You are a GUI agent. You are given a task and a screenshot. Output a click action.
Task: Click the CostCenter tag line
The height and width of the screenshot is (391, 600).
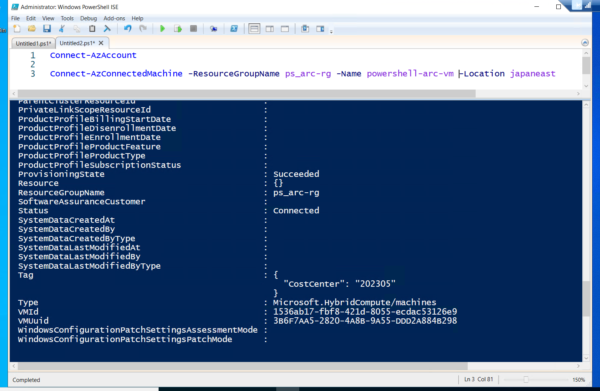coord(340,284)
